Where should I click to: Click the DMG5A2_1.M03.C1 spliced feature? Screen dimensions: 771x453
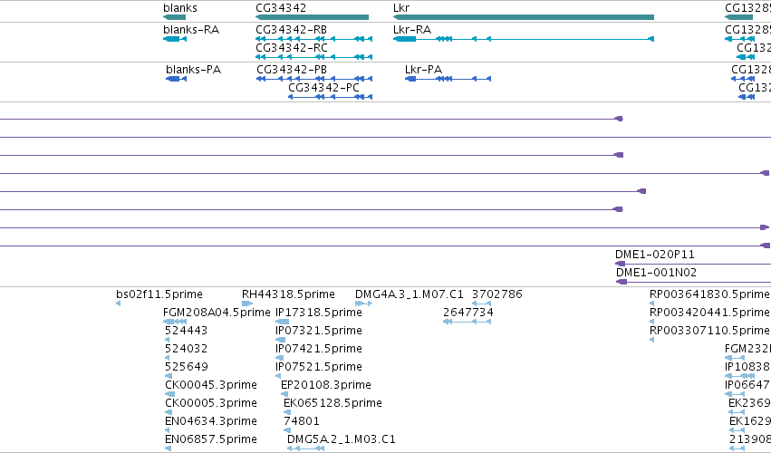(306, 448)
